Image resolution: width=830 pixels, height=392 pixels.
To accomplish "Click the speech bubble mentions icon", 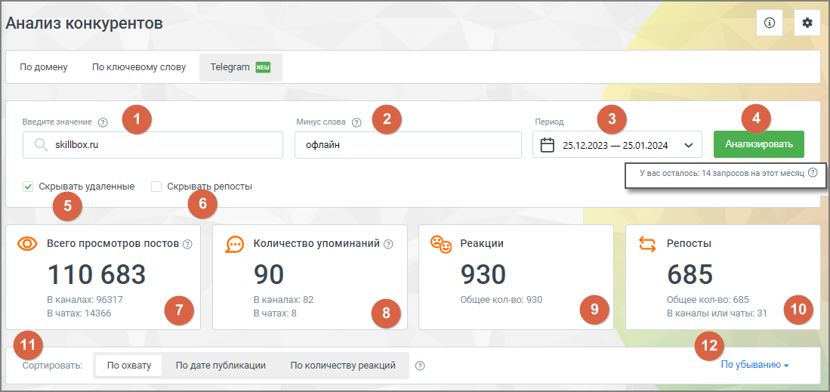I will pos(234,244).
